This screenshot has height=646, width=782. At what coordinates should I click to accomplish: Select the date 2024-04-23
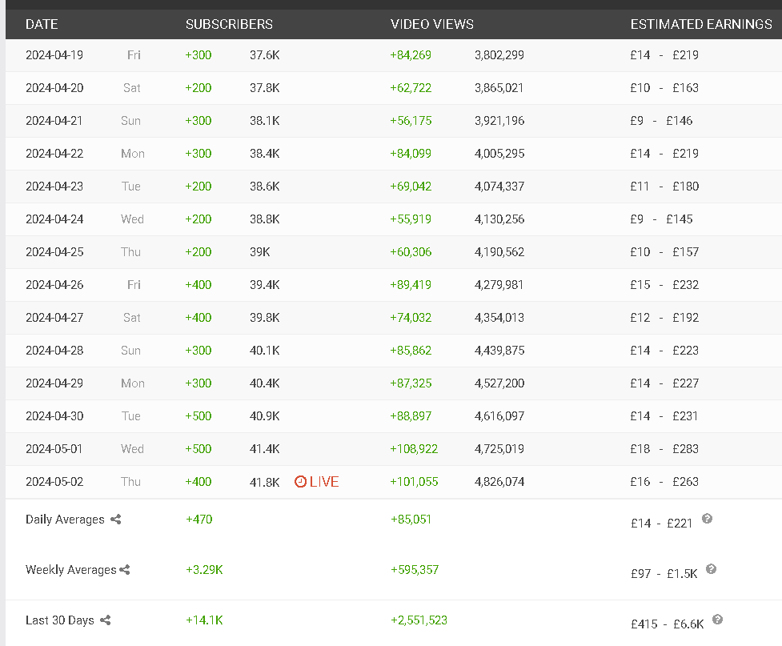[54, 187]
